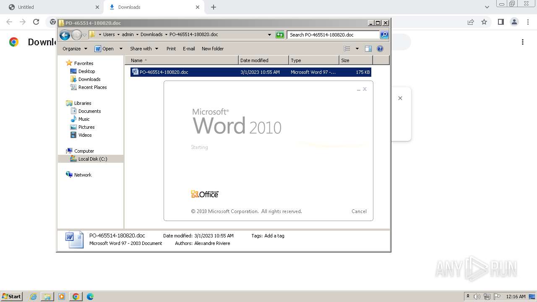The width and height of the screenshot is (537, 302).
Task: Toggle the preview pane icon
Action: (x=368, y=49)
